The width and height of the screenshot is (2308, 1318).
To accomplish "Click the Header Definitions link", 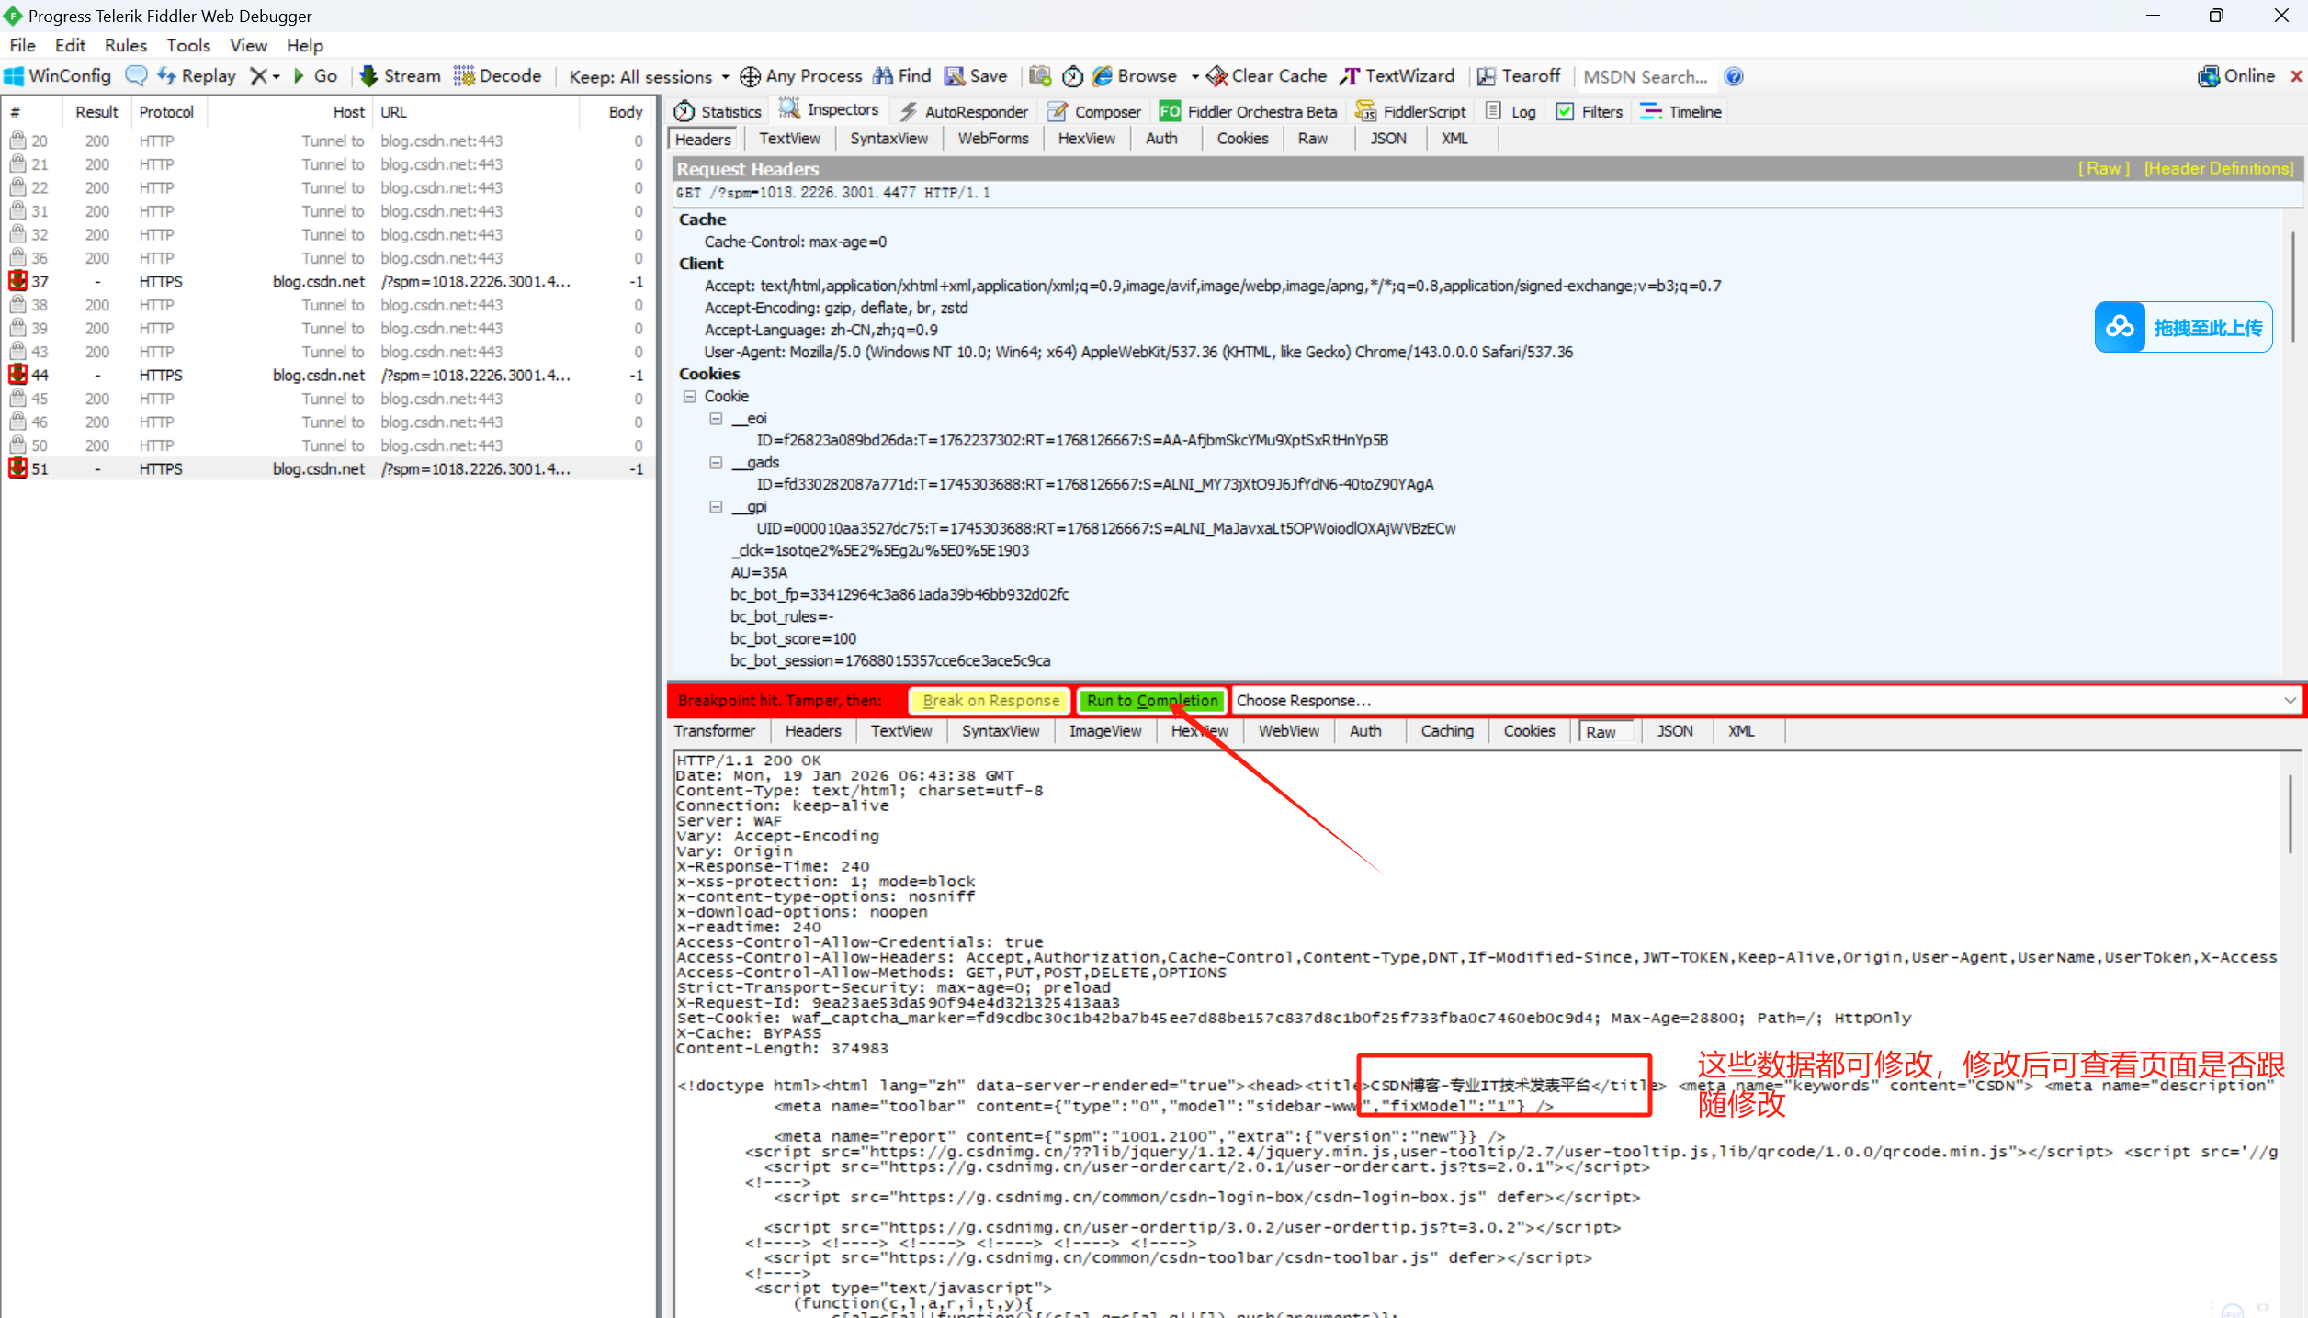I will (2218, 169).
